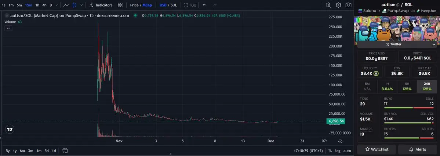Take a chart snapshot with camera icon
440x156 pixels.
tap(348, 5)
